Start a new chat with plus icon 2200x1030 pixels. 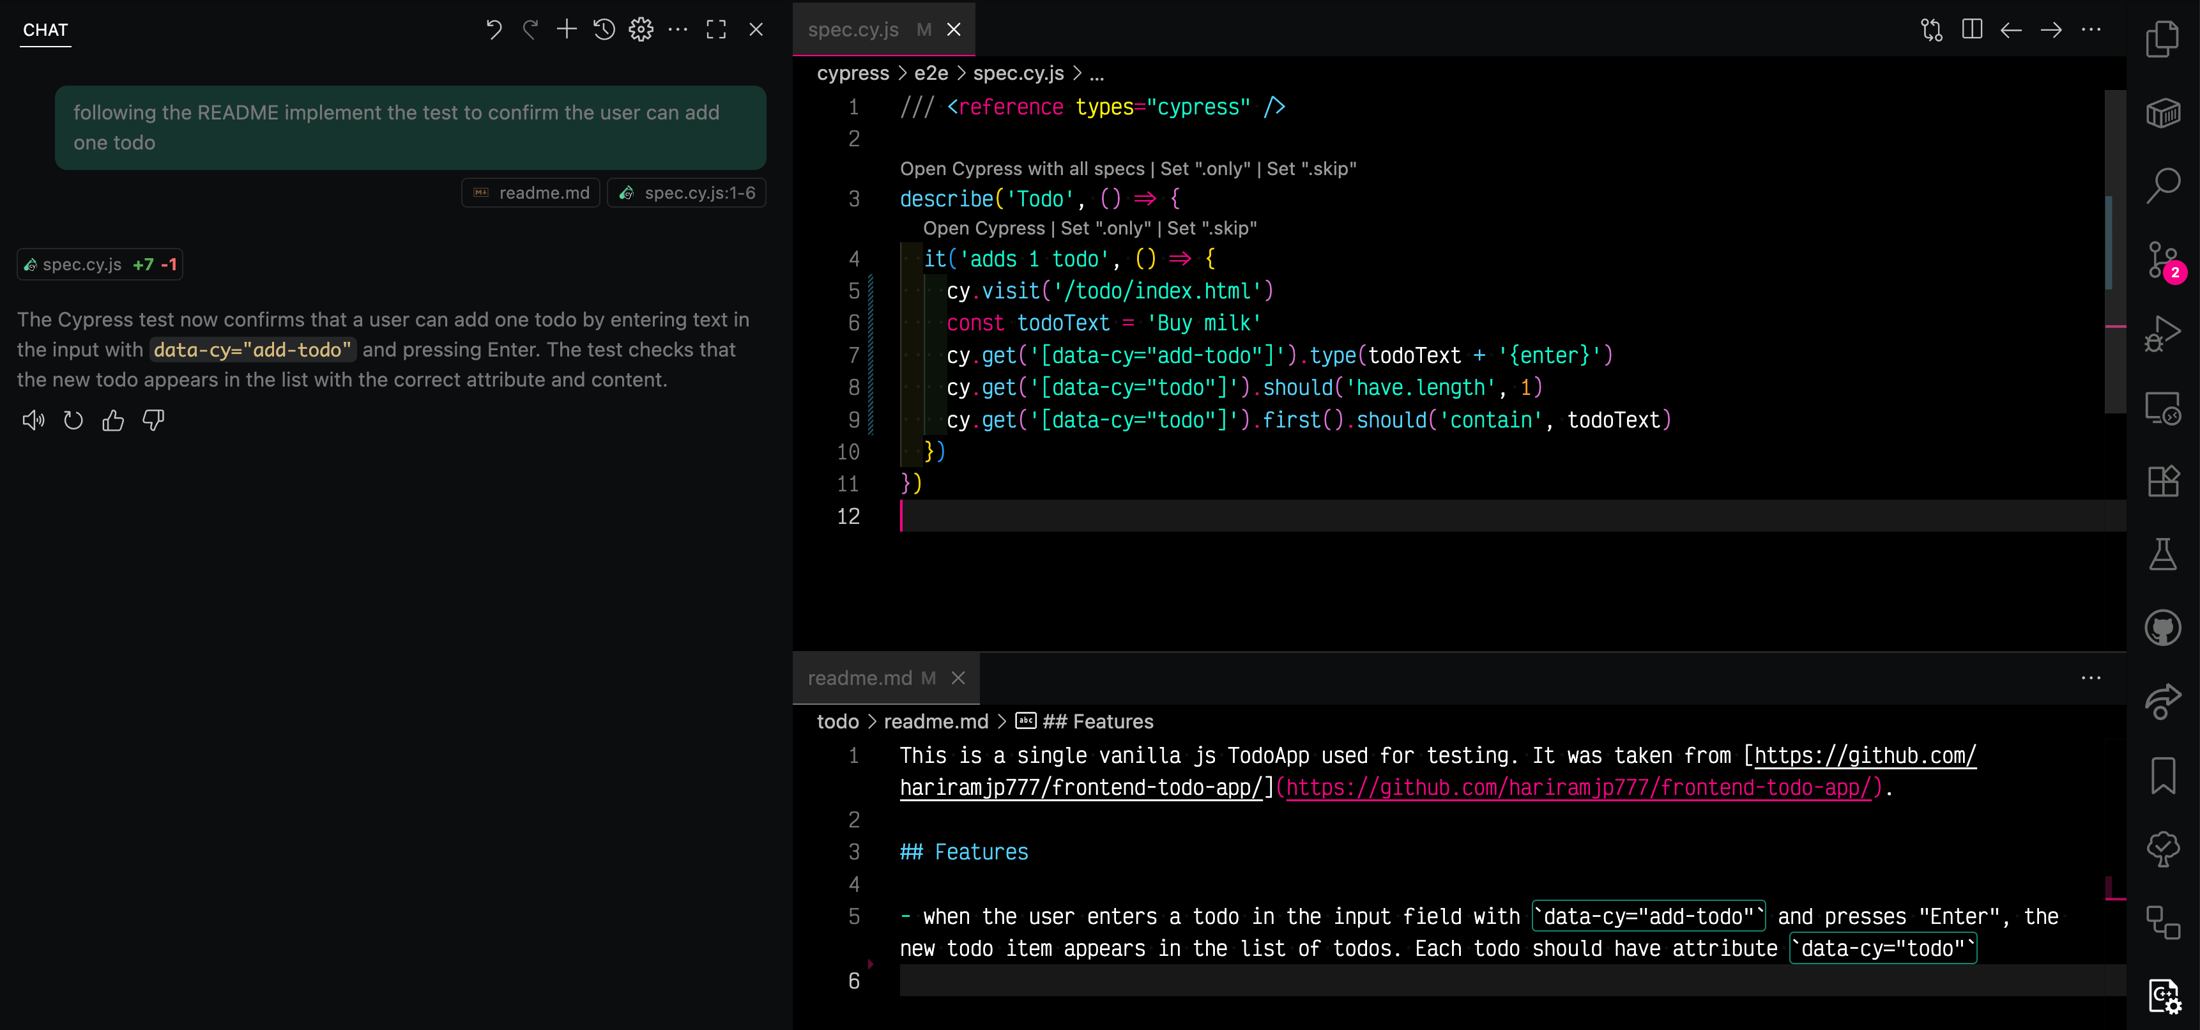(x=567, y=30)
